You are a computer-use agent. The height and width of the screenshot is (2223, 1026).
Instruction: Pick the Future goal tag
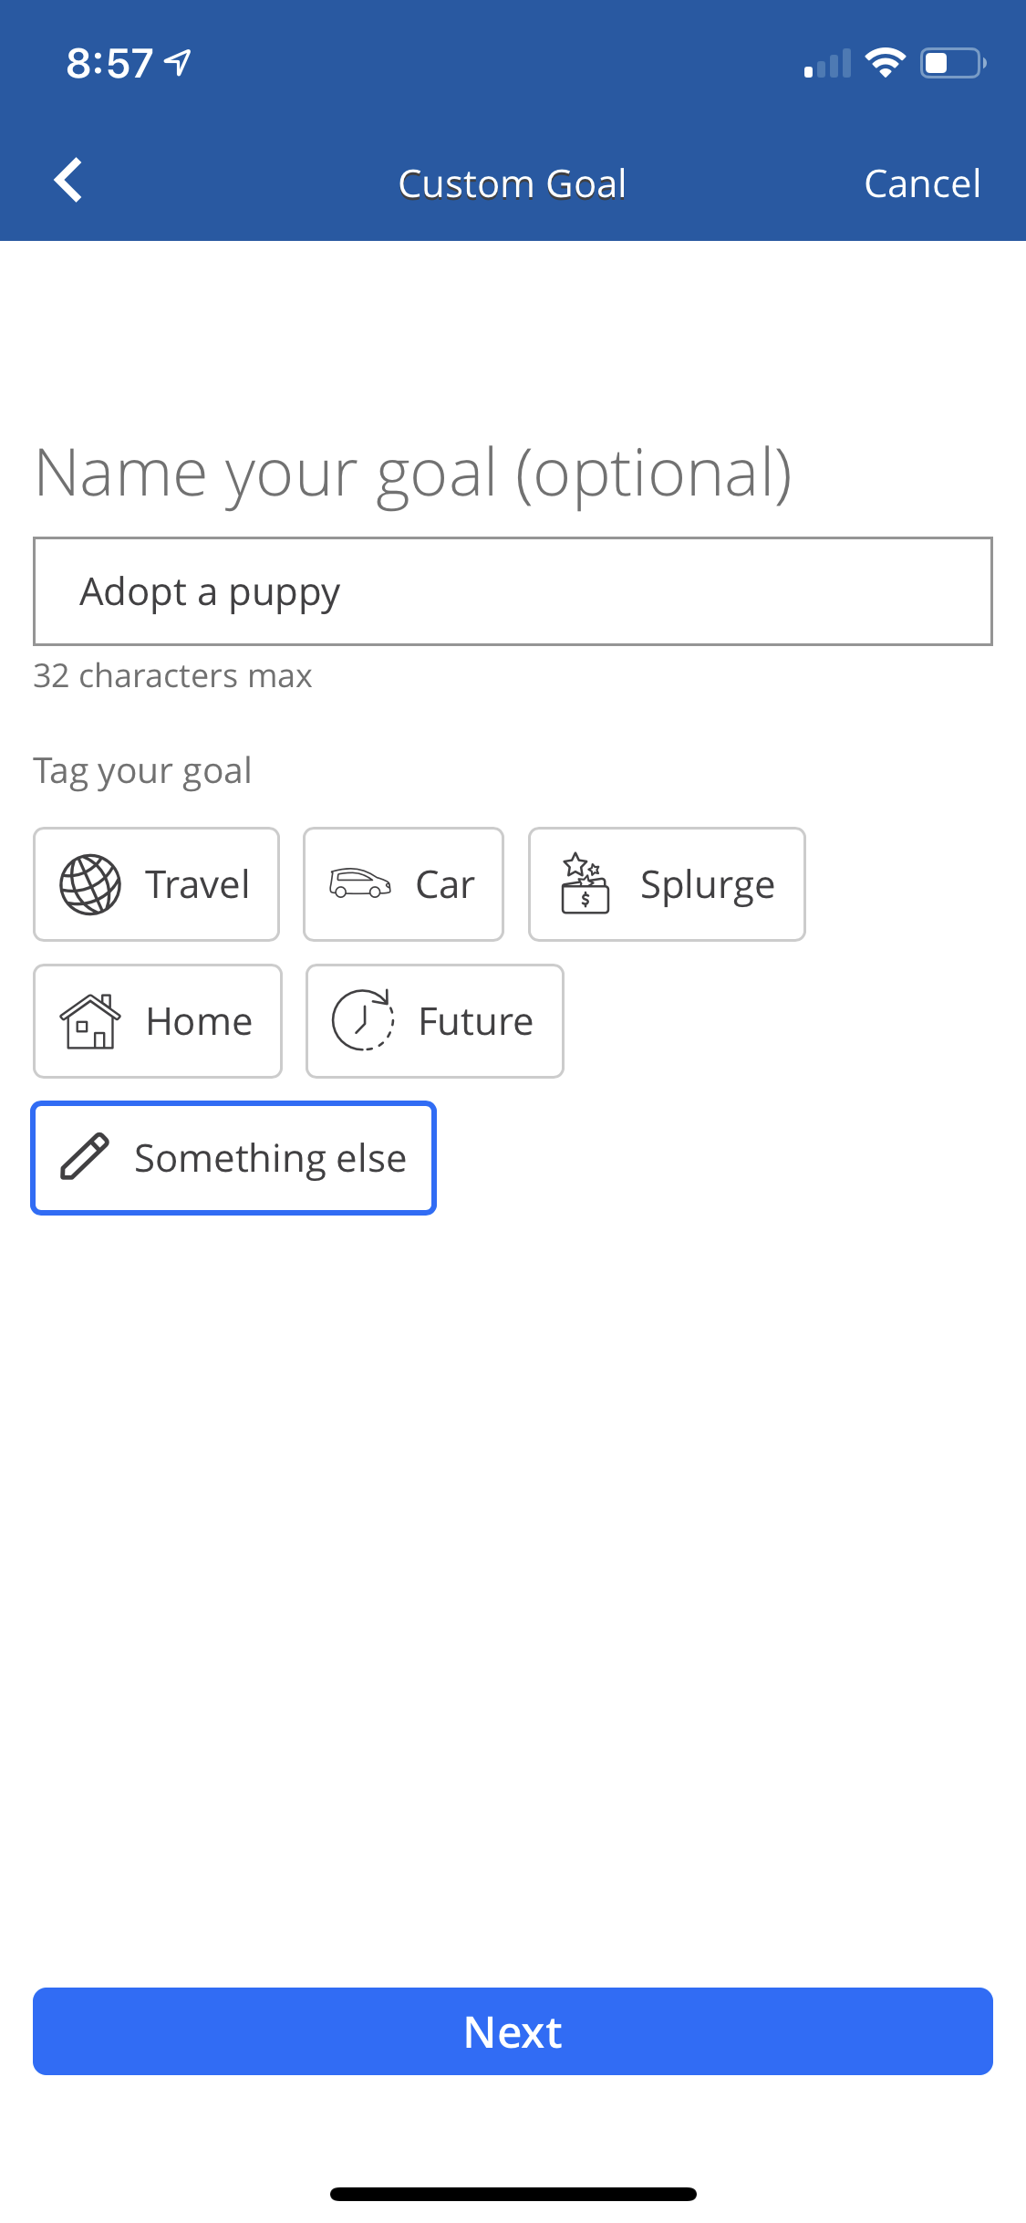(x=434, y=1021)
